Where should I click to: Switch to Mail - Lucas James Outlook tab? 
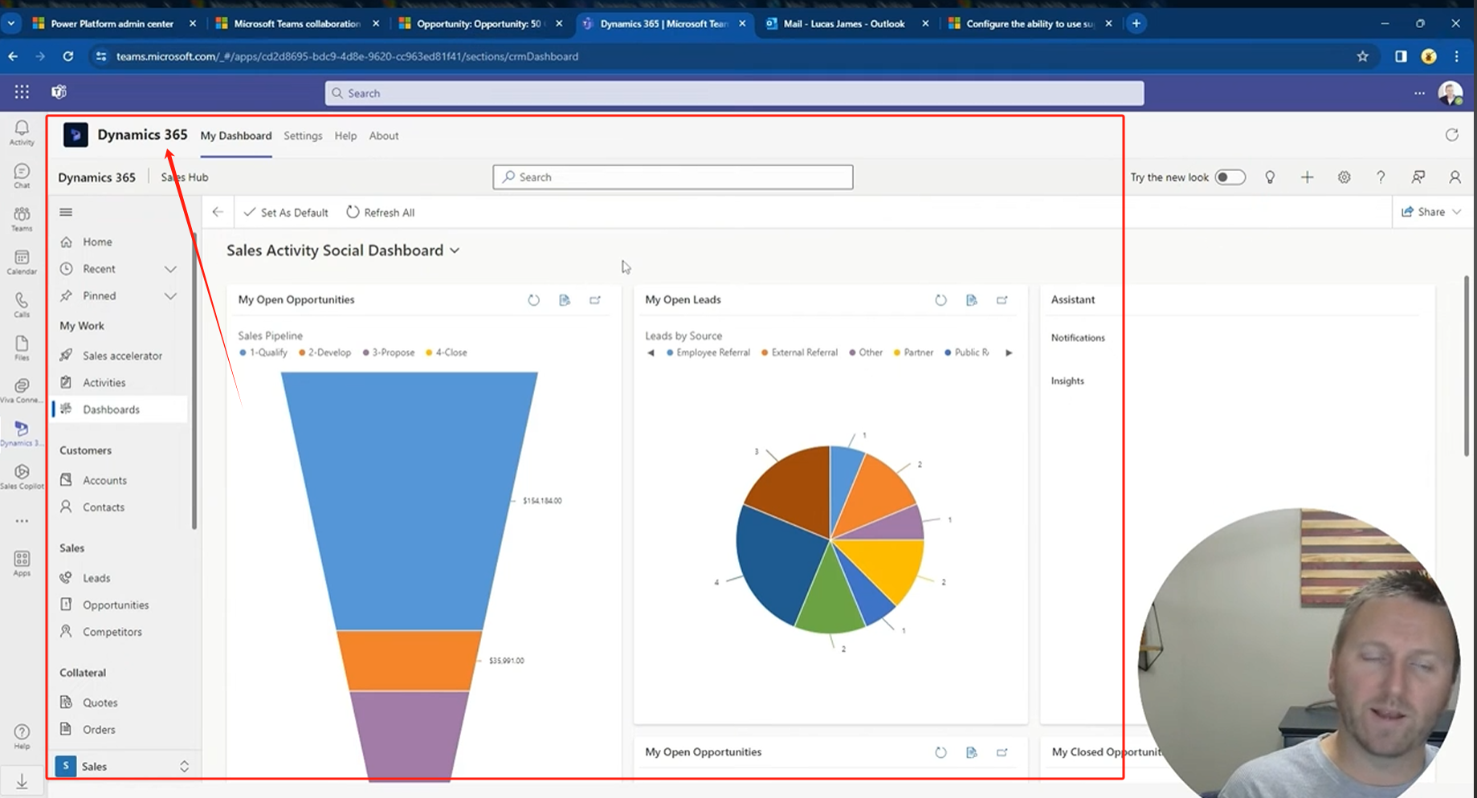845,23
